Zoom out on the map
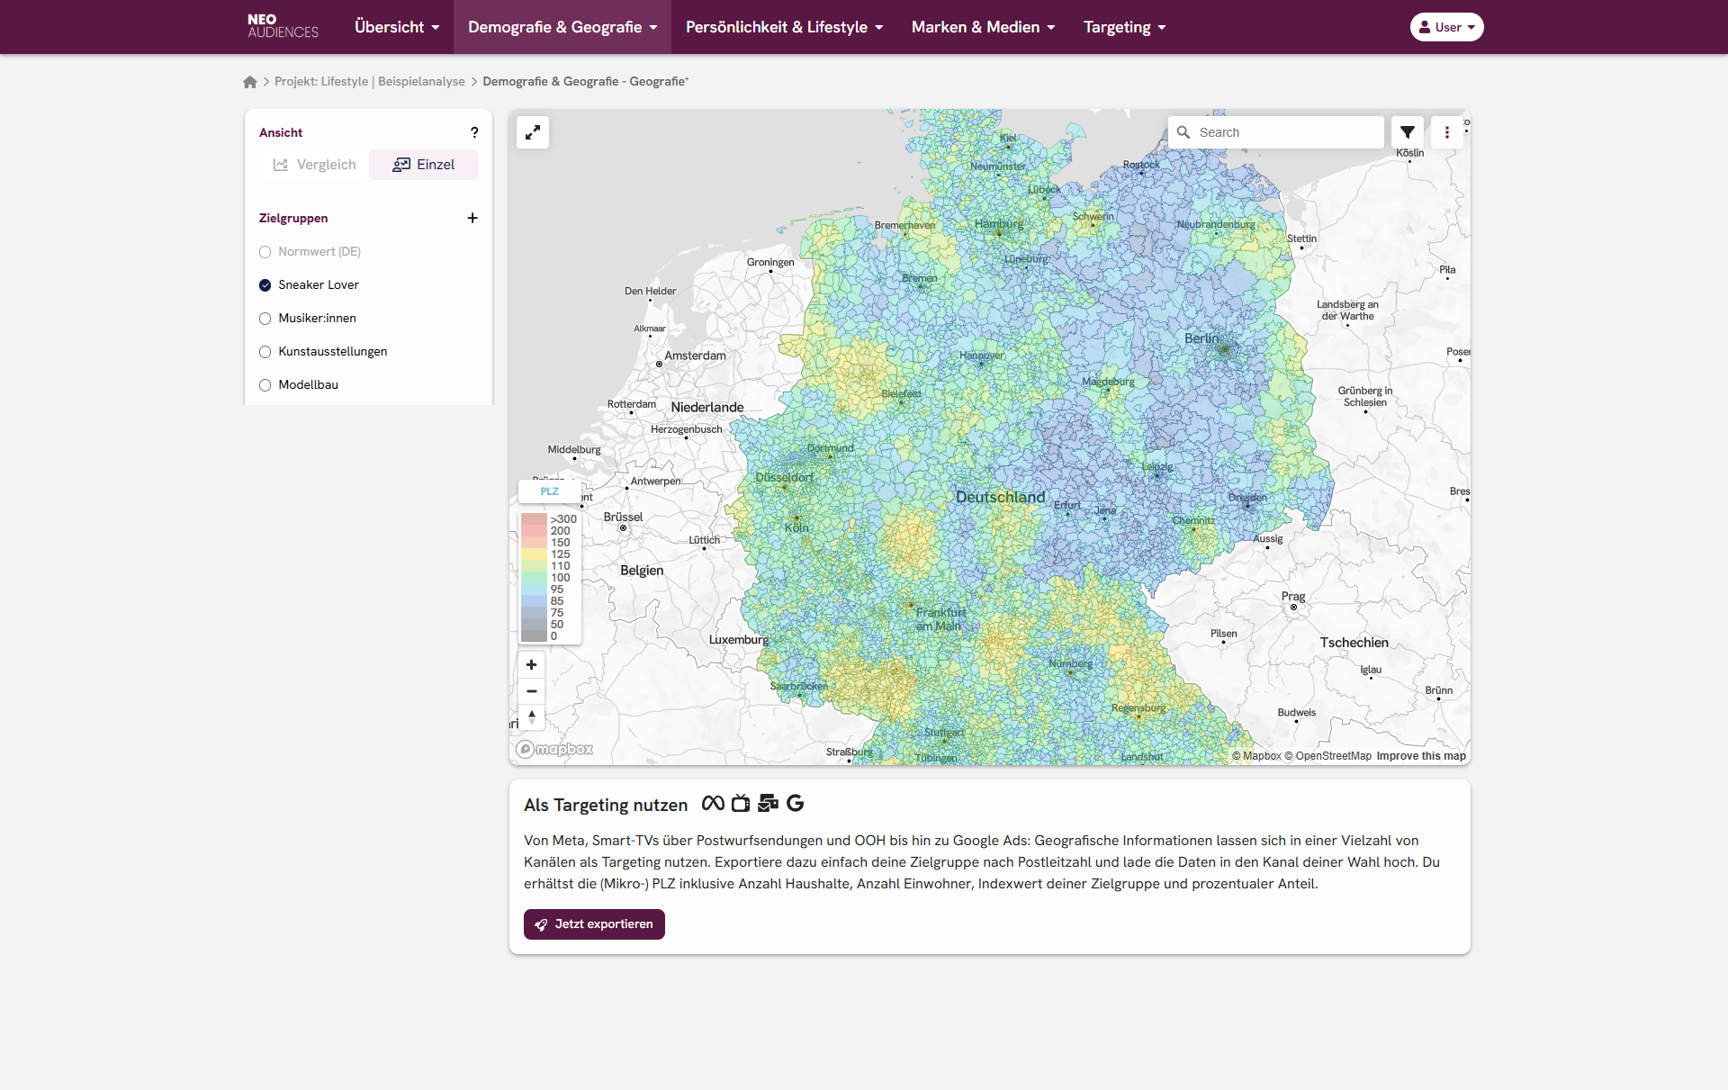This screenshot has height=1090, width=1728. [x=532, y=691]
